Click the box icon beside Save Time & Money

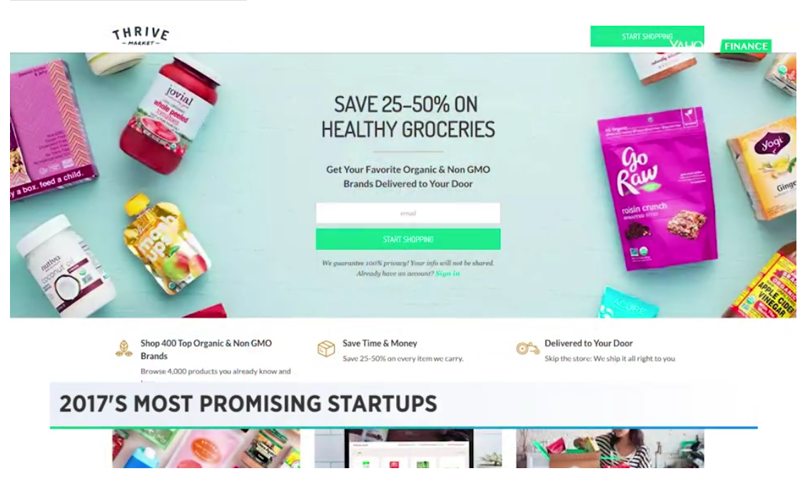326,348
